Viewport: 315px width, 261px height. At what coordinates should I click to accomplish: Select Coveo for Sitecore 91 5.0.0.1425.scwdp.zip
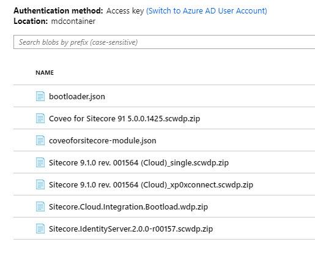tap(124, 118)
